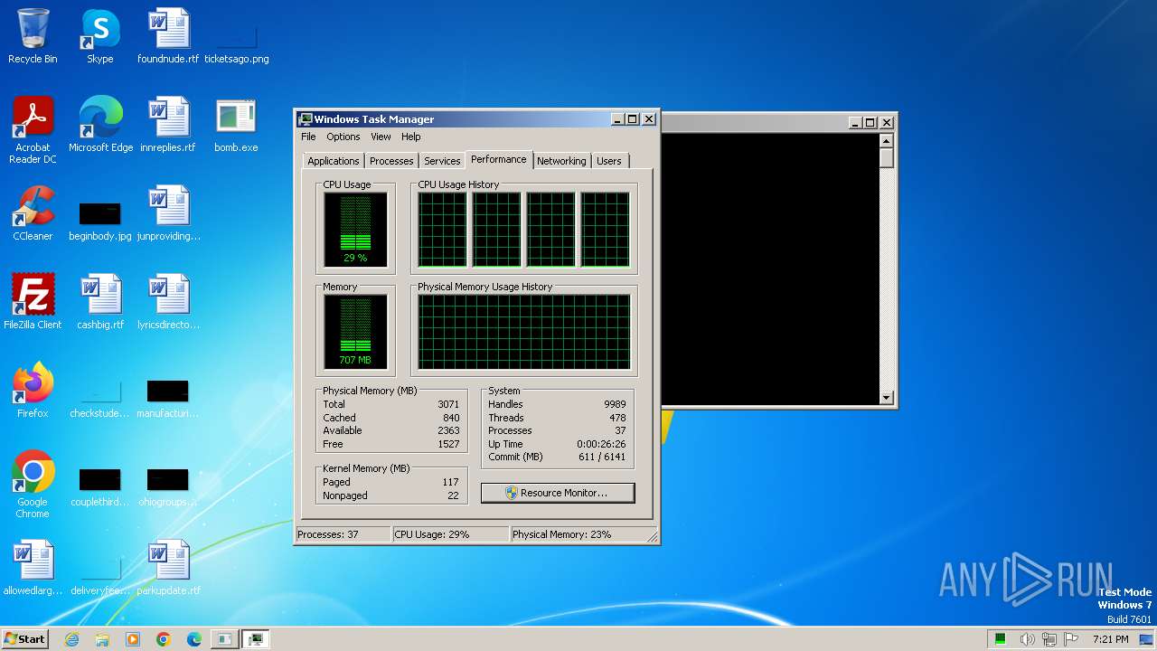This screenshot has height=651, width=1157.
Task: Click Task Manager CPU meter tray icon
Action: click(1001, 639)
